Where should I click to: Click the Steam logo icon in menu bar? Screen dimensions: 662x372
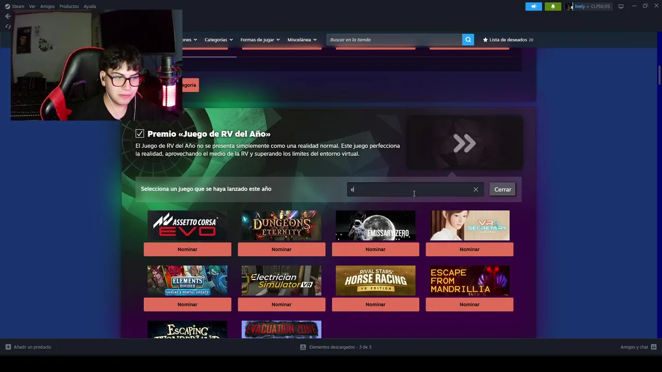pyautogui.click(x=7, y=6)
